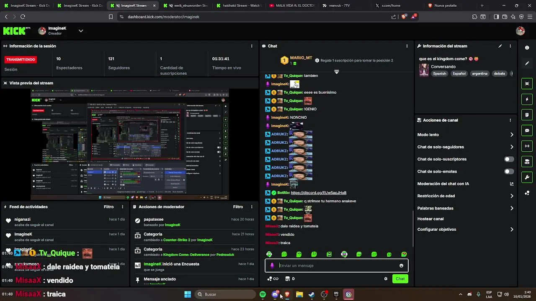
Task: Click the green Chat send button
Action: pyautogui.click(x=400, y=279)
